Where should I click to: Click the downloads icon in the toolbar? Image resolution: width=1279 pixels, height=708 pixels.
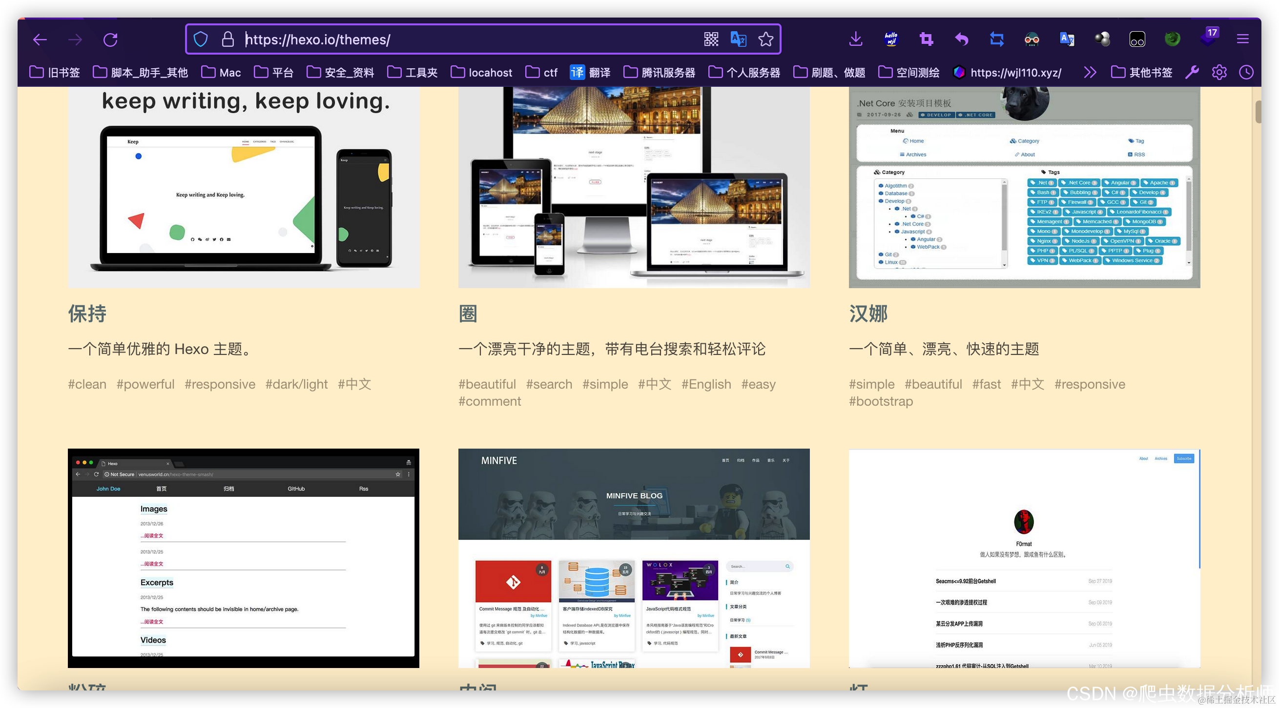tap(855, 39)
